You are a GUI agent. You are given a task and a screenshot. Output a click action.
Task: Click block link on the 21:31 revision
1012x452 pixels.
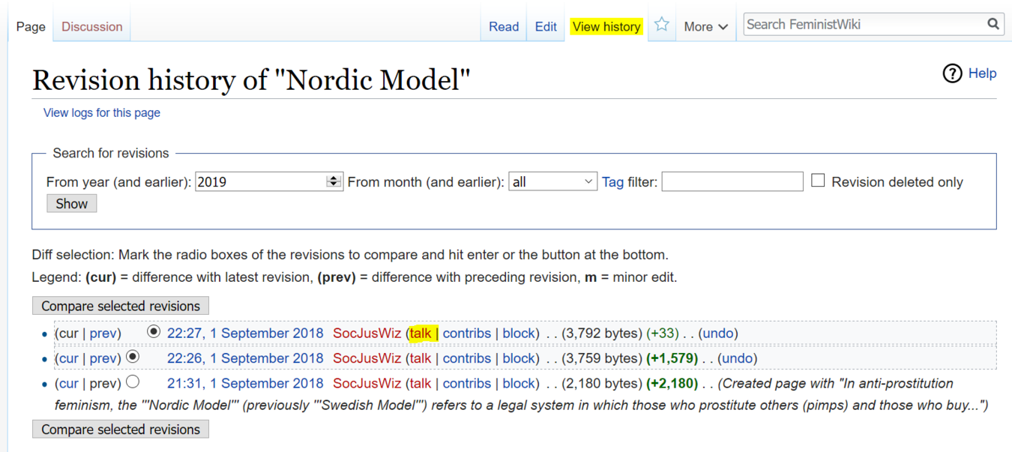(x=519, y=383)
